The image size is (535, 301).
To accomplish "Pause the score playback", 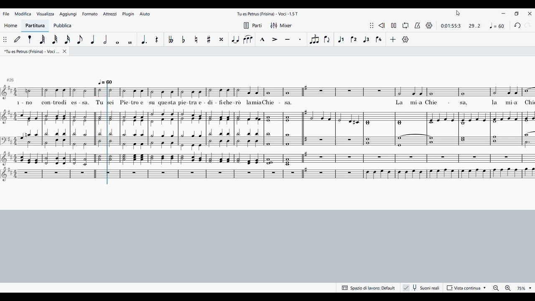I will point(394,26).
